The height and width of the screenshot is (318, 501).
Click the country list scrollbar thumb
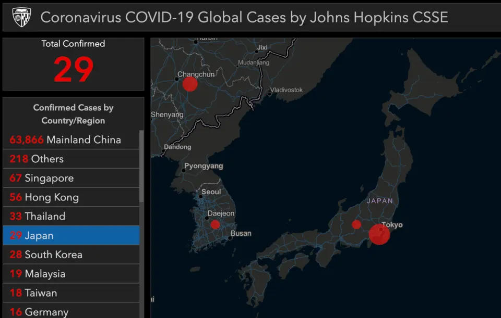(x=141, y=166)
